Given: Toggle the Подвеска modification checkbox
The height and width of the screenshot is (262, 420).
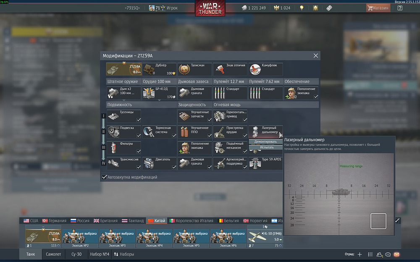Looking at the screenshot, I should coord(139,136).
